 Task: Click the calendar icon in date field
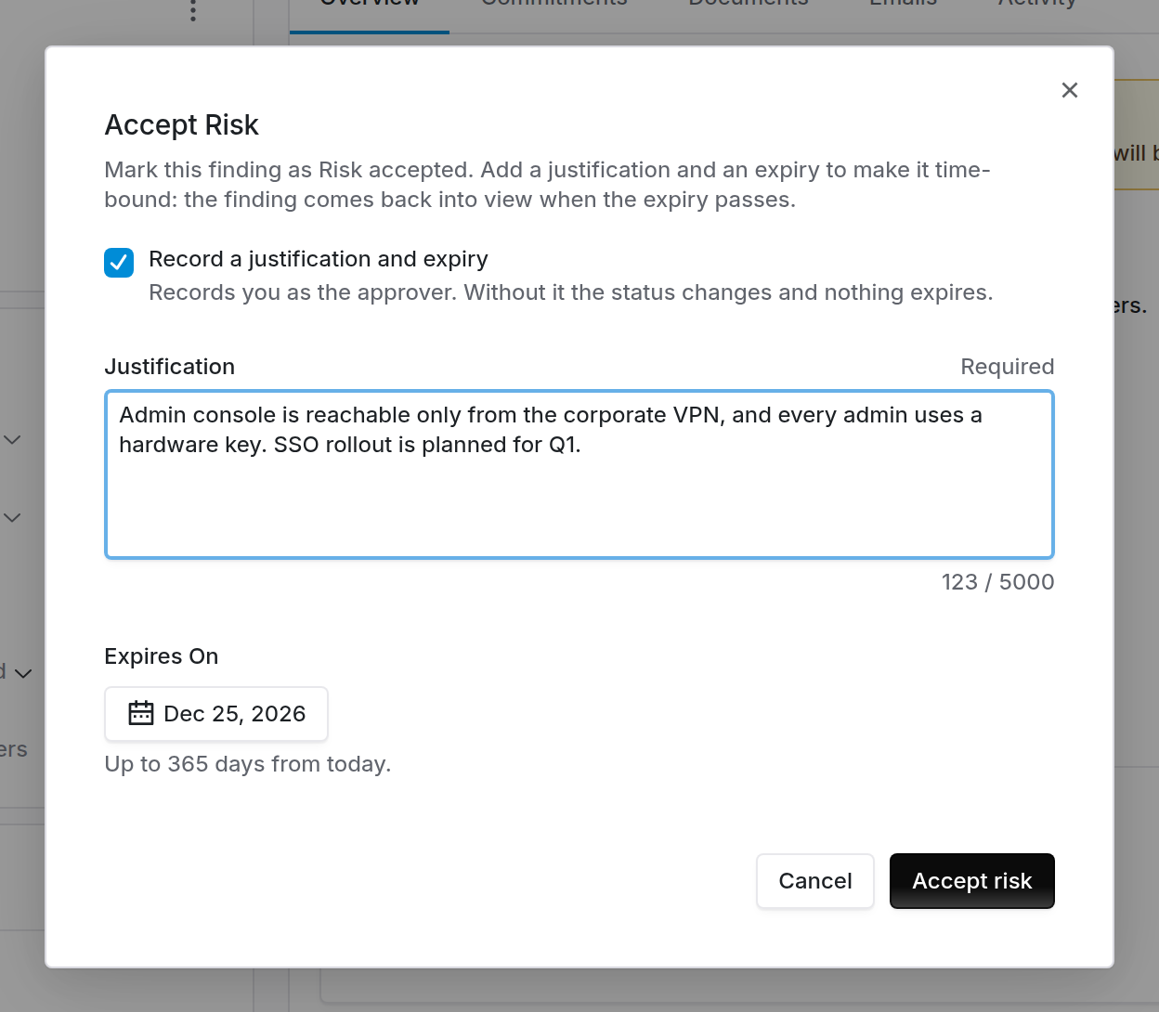pos(141,713)
